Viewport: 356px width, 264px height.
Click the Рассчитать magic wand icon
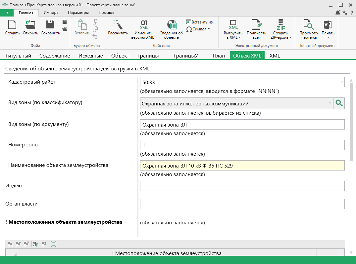[x=118, y=25]
